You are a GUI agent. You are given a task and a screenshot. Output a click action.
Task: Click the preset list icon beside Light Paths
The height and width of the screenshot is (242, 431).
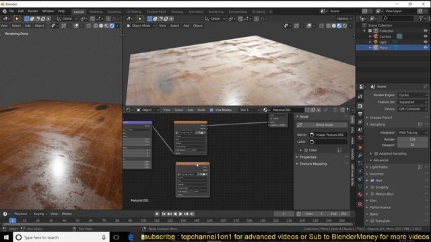click(x=420, y=167)
